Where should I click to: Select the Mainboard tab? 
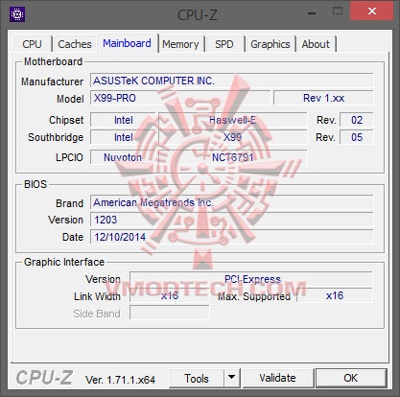tap(127, 43)
